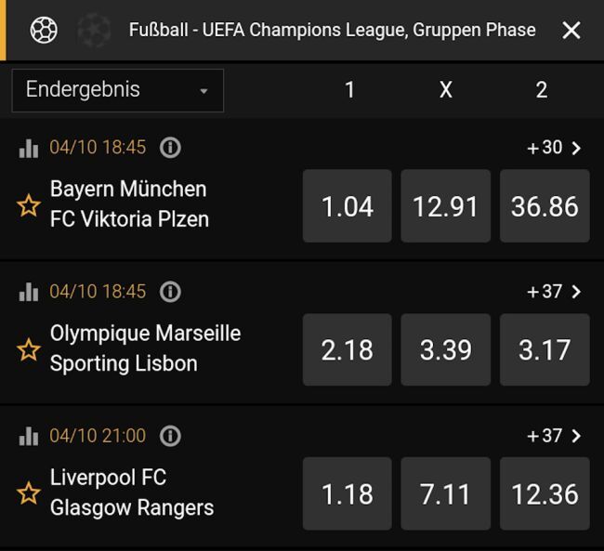Pick Glasgow Rangers win at 12.36
The image size is (604, 551).
[x=545, y=494]
